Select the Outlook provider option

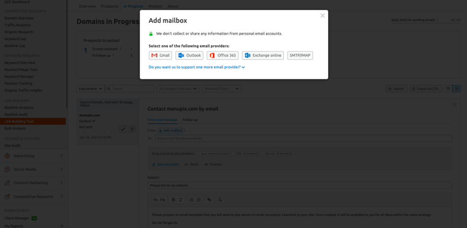pyautogui.click(x=190, y=55)
